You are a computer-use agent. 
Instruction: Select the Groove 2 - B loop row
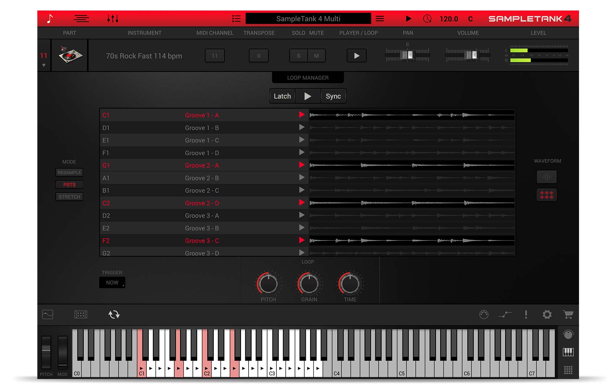(x=202, y=178)
